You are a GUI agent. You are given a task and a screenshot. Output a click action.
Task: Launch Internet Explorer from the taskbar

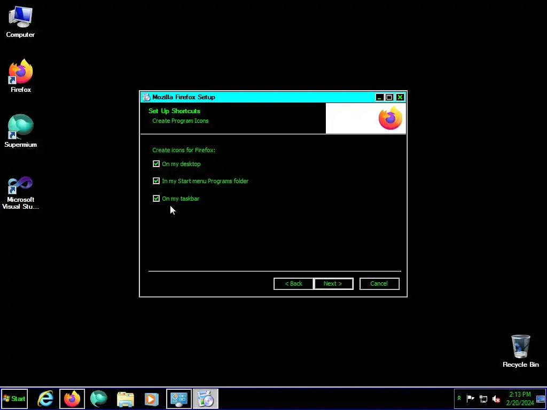pyautogui.click(x=46, y=398)
